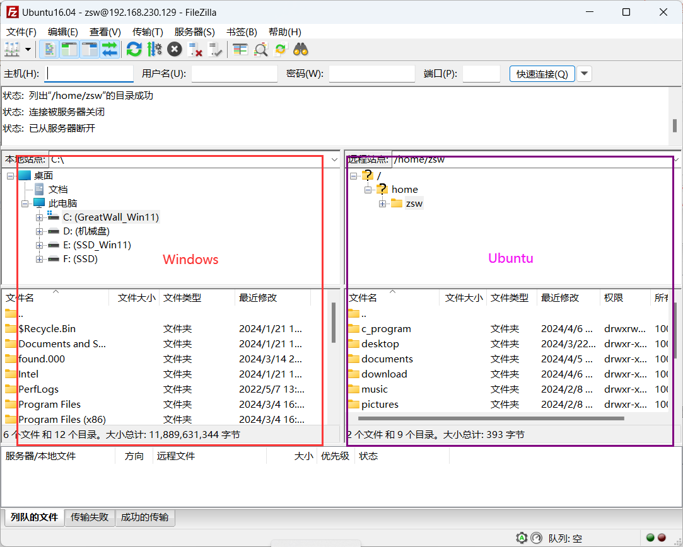Reconnect to the last server icon

(x=215, y=50)
